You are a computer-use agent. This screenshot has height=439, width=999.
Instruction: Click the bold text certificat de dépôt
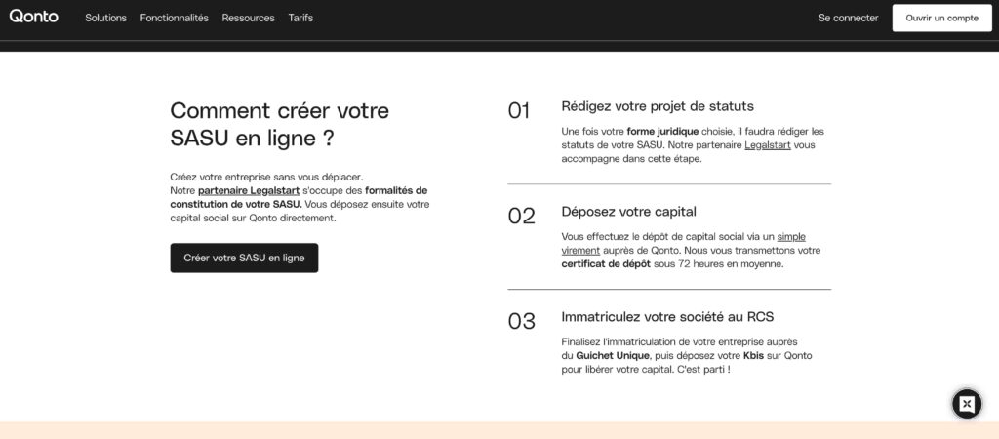[x=606, y=263]
